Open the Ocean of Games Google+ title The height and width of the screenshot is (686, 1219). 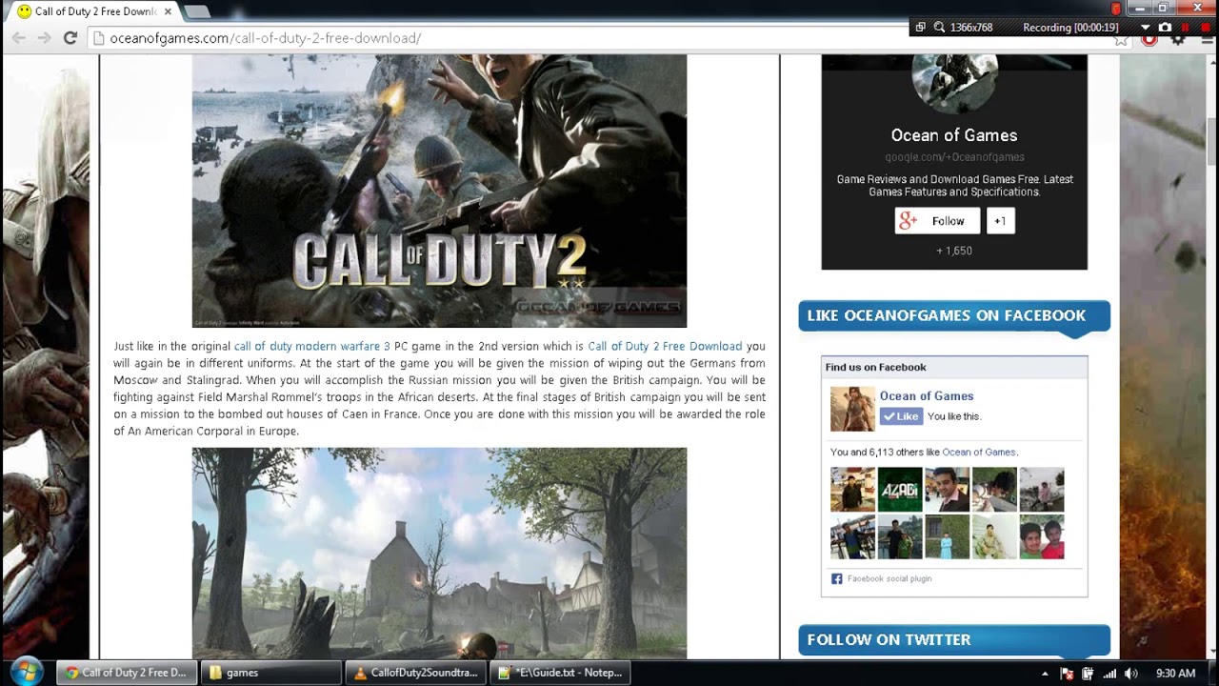(x=954, y=135)
